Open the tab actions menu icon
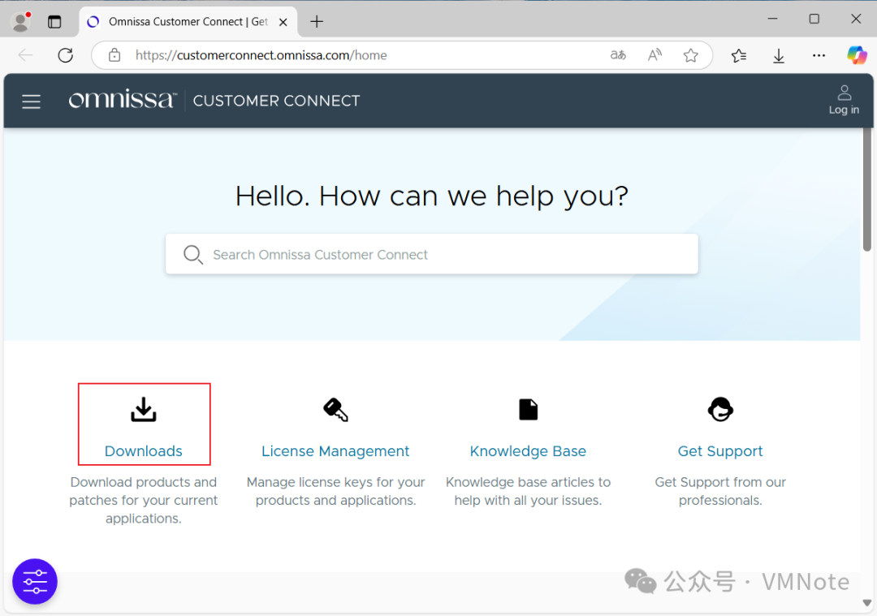This screenshot has height=616, width=877. pyautogui.click(x=54, y=22)
